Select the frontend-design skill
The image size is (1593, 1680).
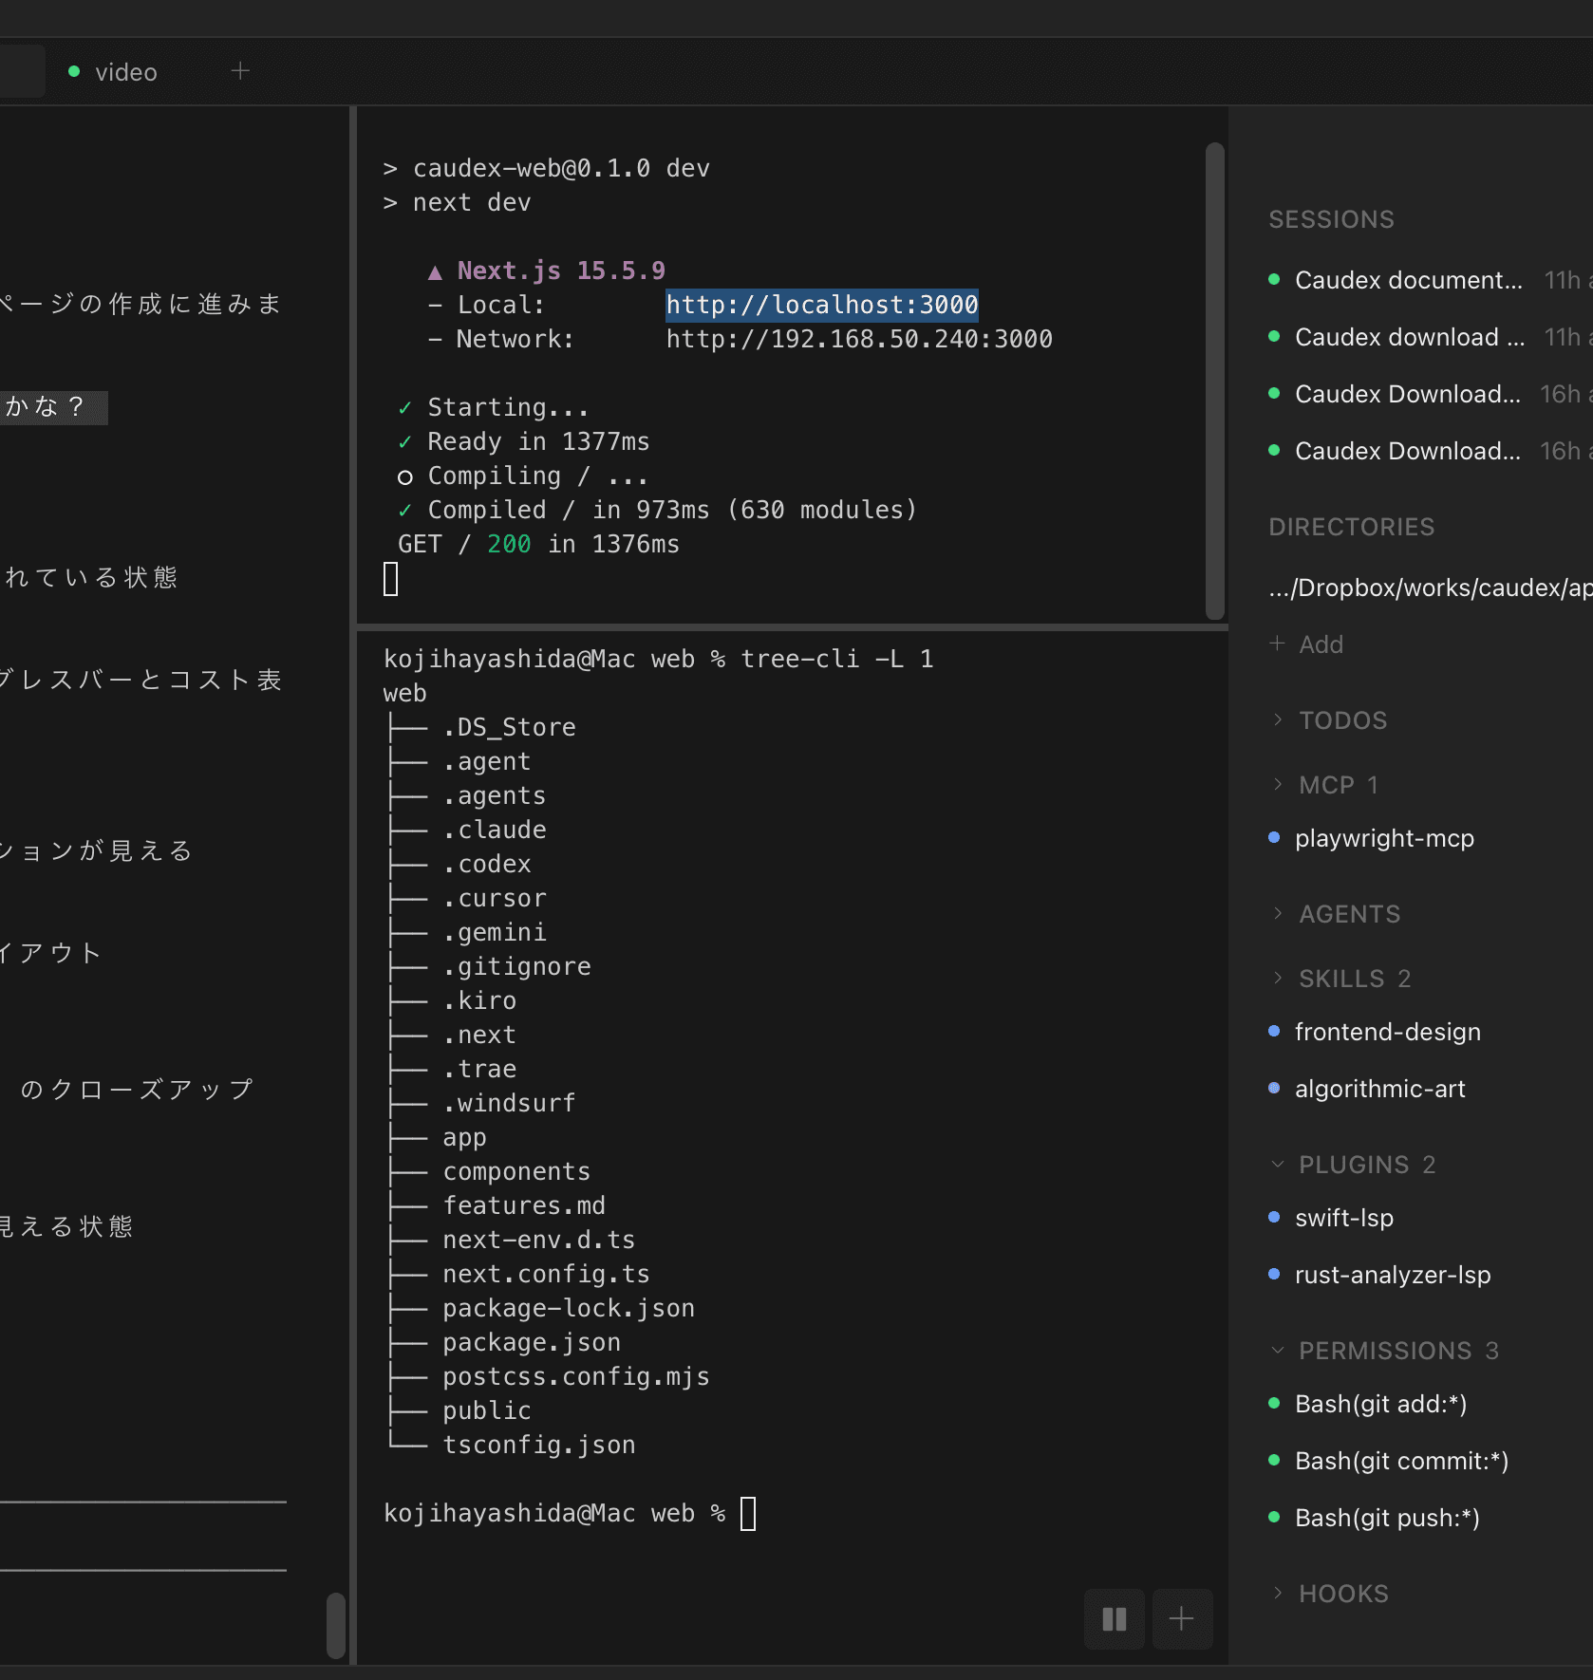[1387, 1032]
